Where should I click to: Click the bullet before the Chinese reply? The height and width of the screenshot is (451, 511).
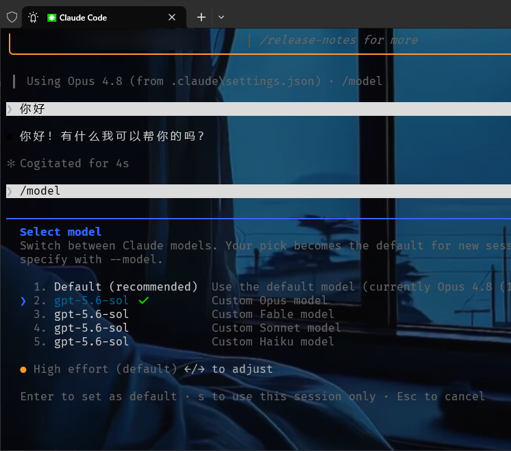pos(10,136)
